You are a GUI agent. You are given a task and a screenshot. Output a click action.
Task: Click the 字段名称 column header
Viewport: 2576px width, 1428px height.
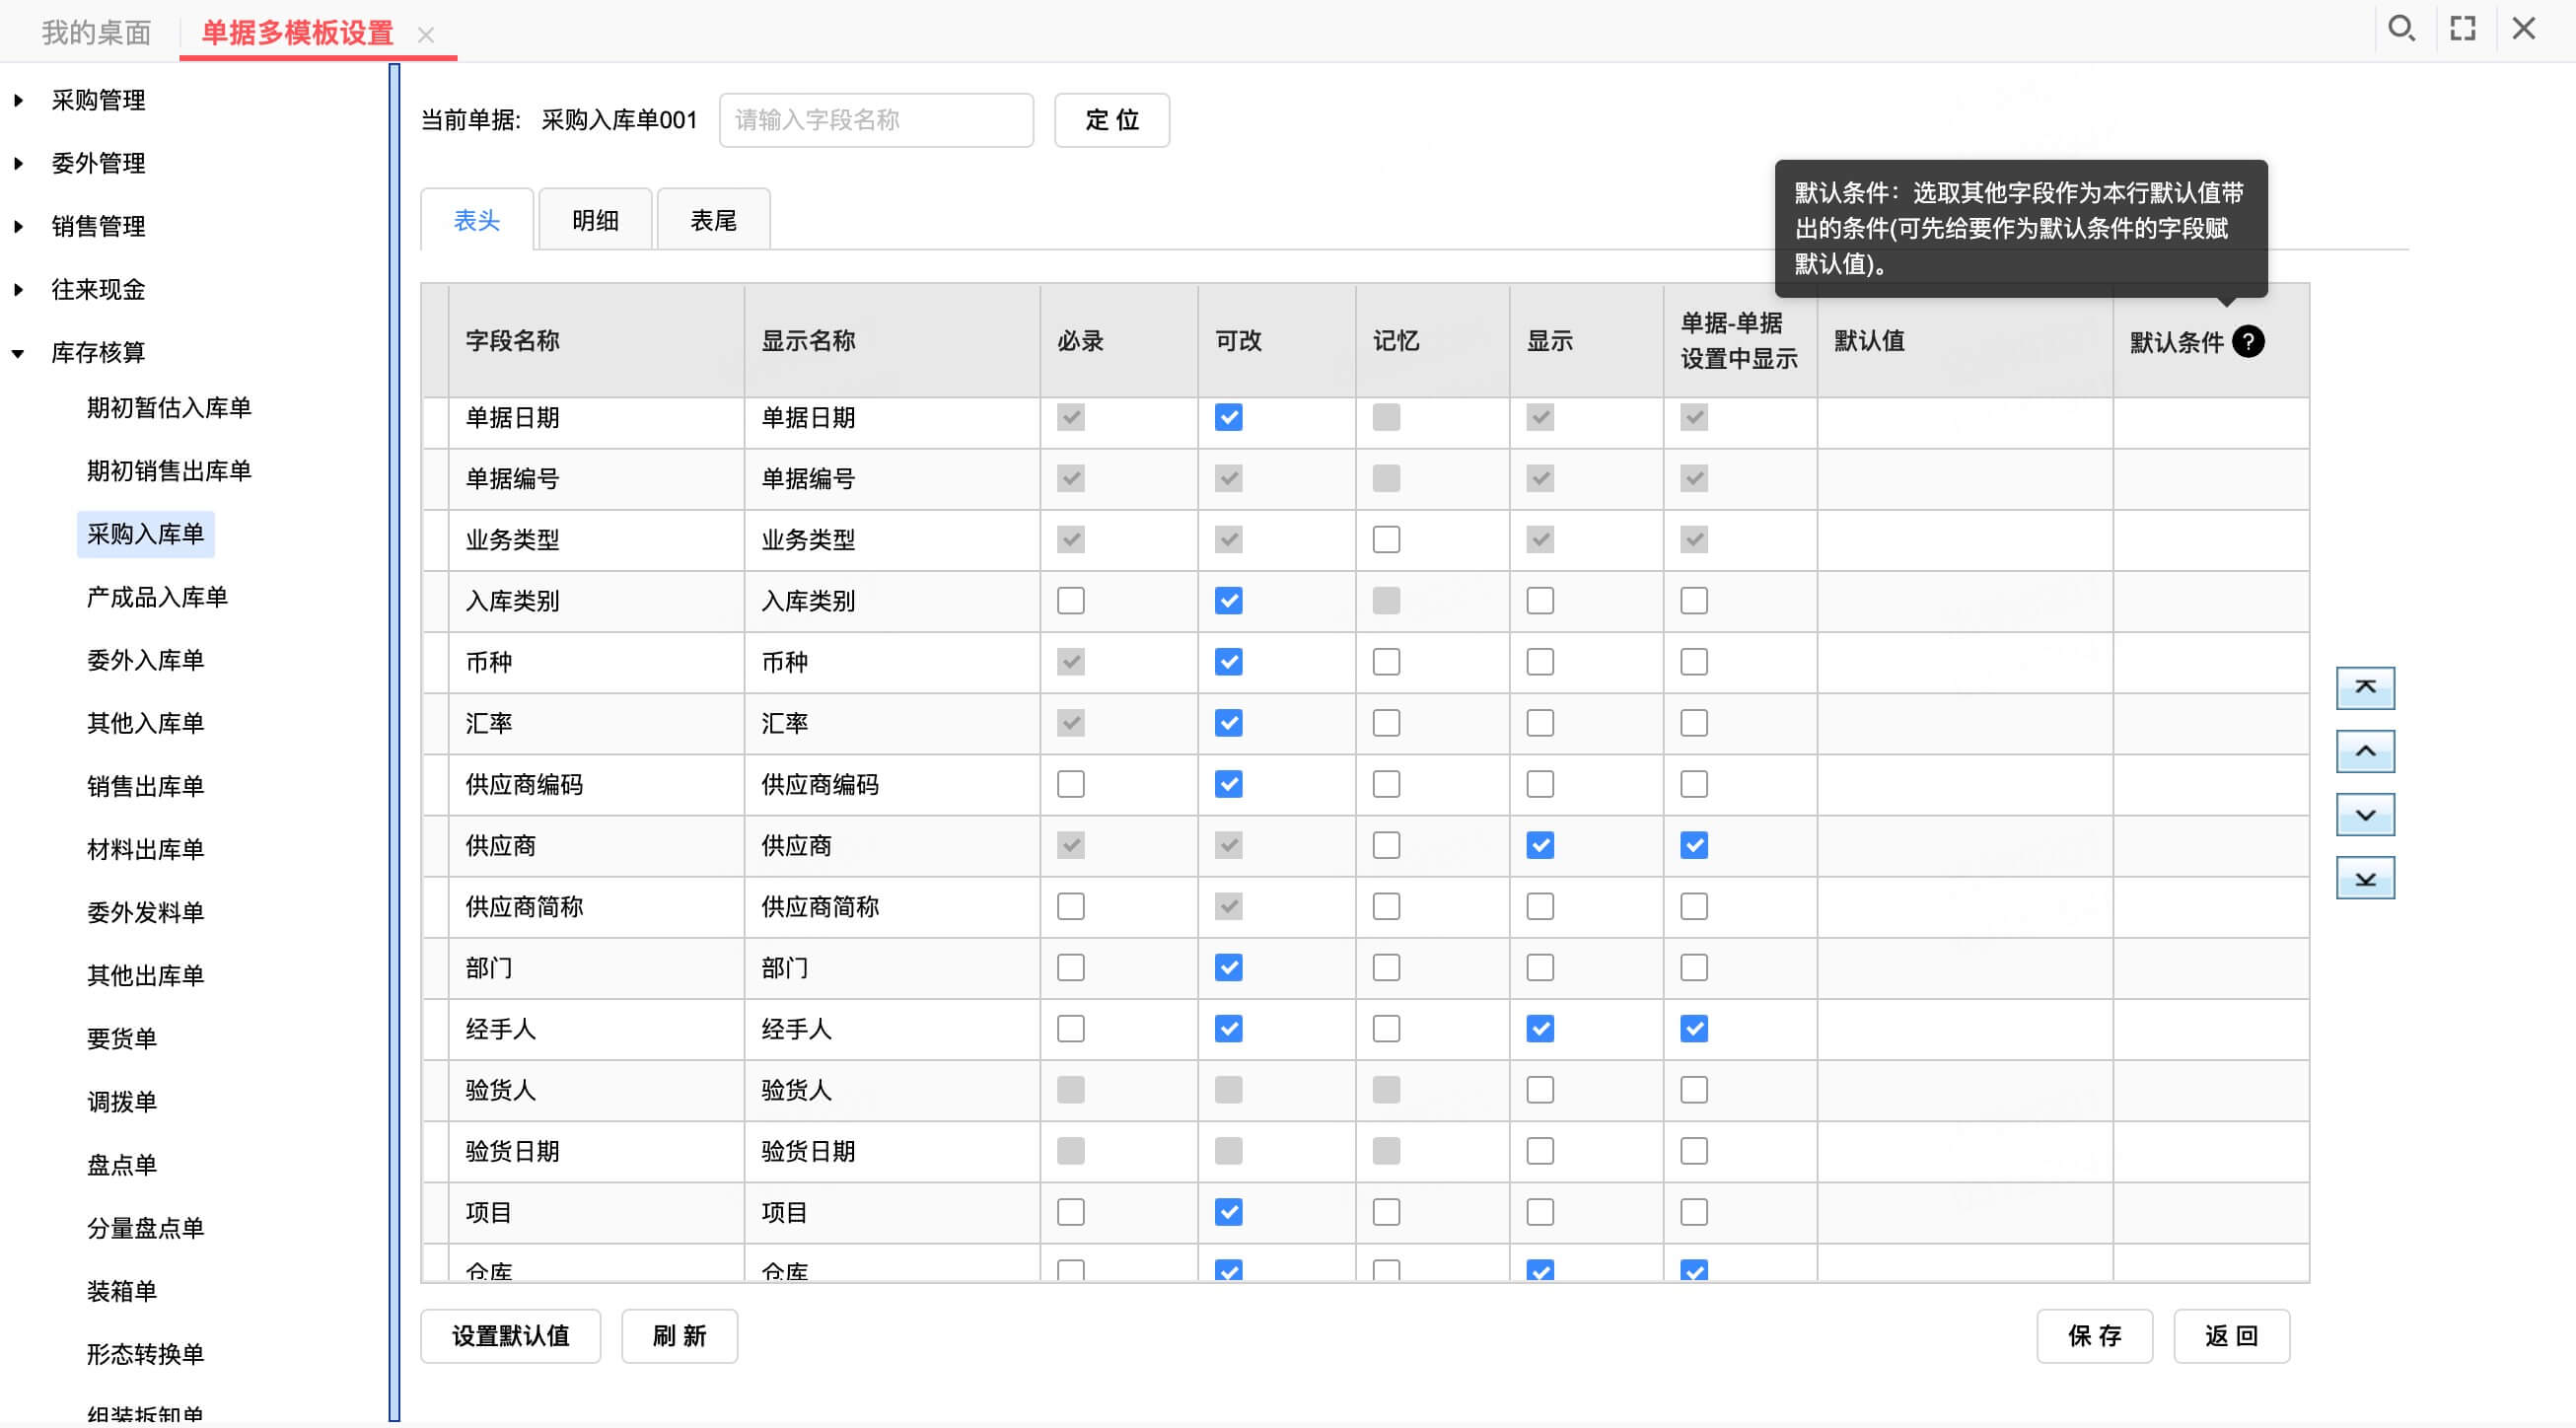coord(596,341)
